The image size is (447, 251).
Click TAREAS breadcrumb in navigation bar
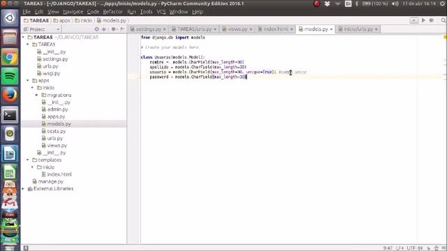36,20
